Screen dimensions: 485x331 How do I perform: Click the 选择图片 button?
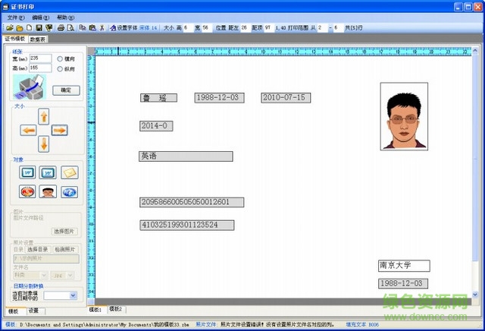64,232
